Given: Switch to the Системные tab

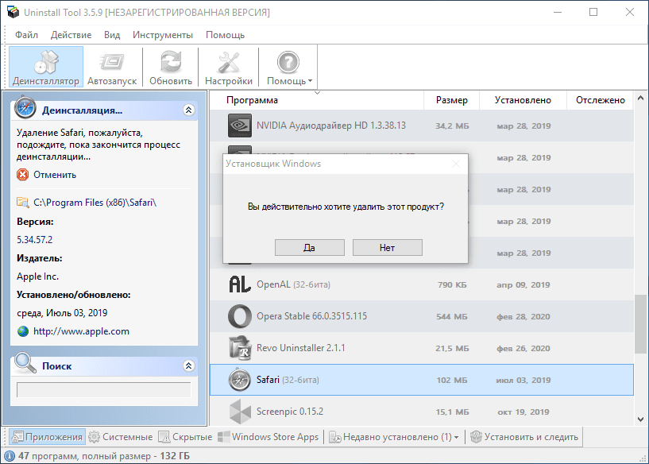Looking at the screenshot, I should [121, 437].
